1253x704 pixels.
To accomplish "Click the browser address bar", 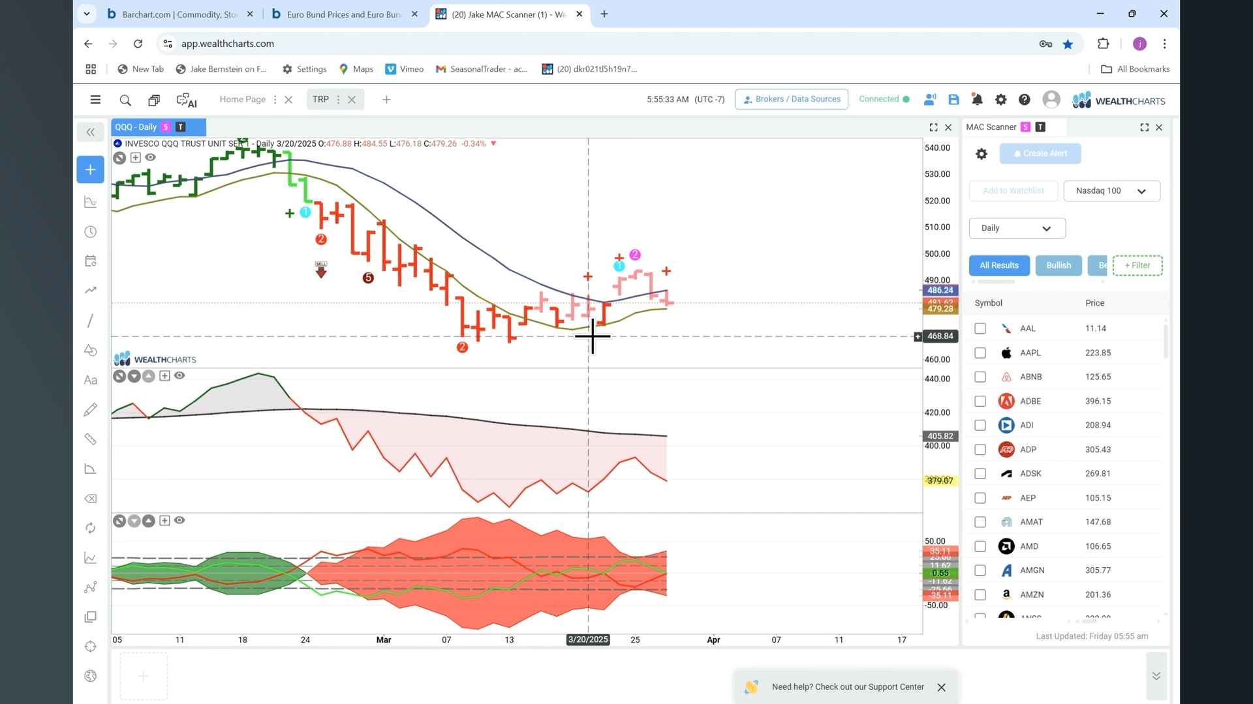I will point(607,44).
